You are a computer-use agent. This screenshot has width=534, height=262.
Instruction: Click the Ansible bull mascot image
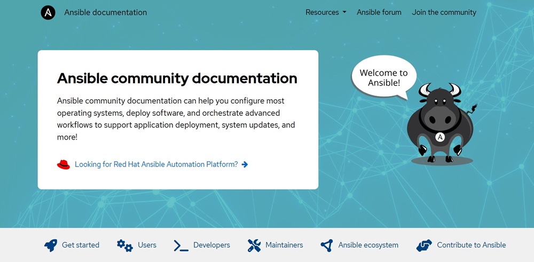[440, 125]
